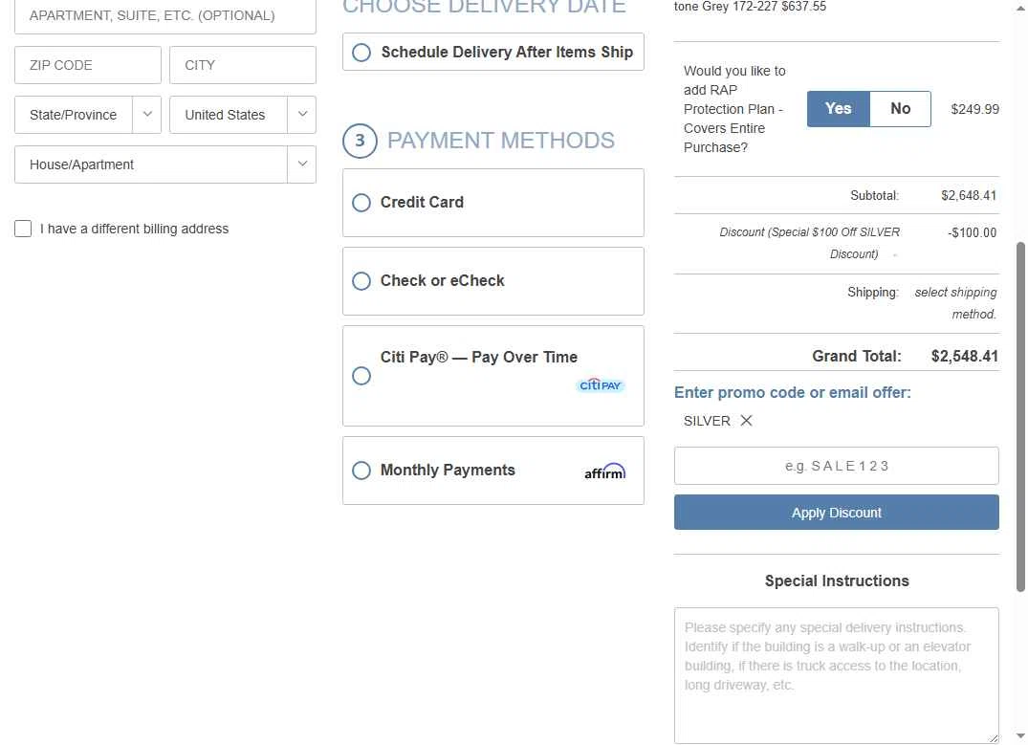
Task: Click the Special Instructions heading
Action: [x=837, y=581]
